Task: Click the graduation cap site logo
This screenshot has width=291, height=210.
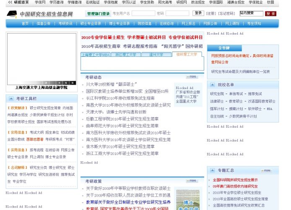Action: (12, 14)
